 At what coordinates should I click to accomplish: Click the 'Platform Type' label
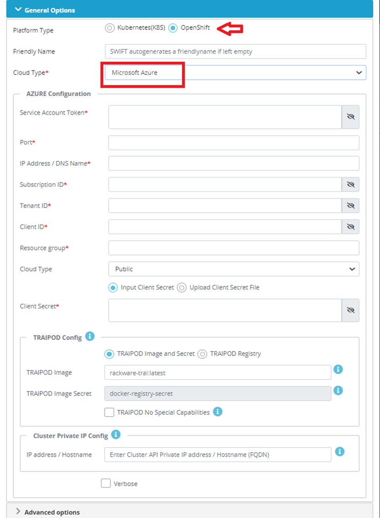(33, 31)
